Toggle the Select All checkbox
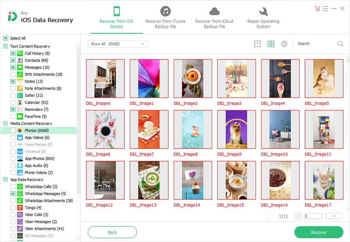This screenshot has height=242, width=350. point(6,38)
